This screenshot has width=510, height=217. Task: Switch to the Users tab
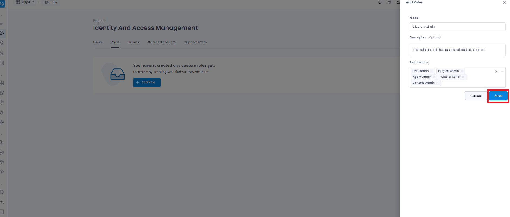click(97, 42)
